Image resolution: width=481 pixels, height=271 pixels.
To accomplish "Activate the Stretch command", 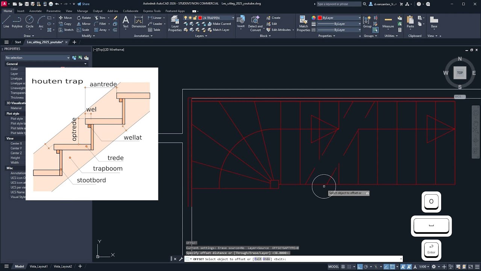I will pyautogui.click(x=66, y=30).
